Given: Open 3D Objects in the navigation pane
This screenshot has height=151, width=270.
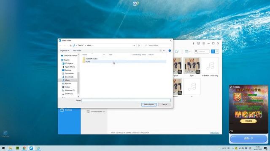Looking at the screenshot, I should [69, 63].
